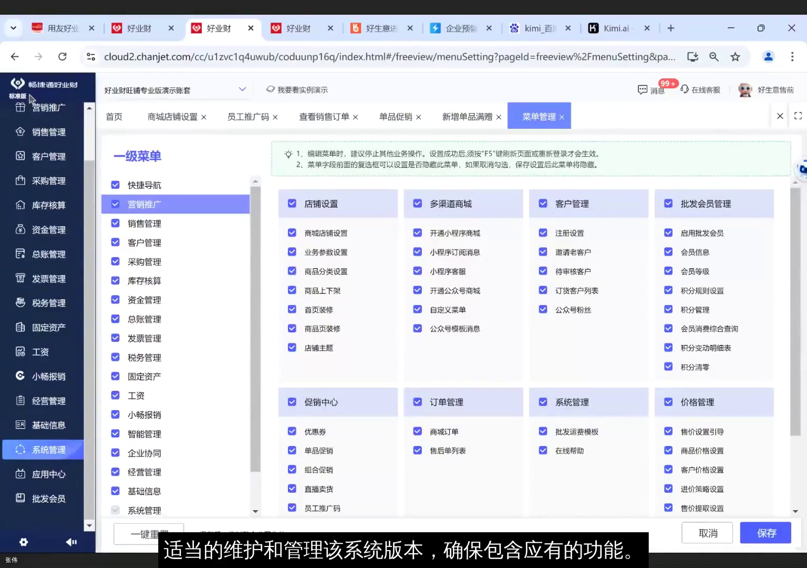This screenshot has height=568, width=807.
Task: Uncheck 积分清零 under 批发会员管理
Action: click(668, 367)
